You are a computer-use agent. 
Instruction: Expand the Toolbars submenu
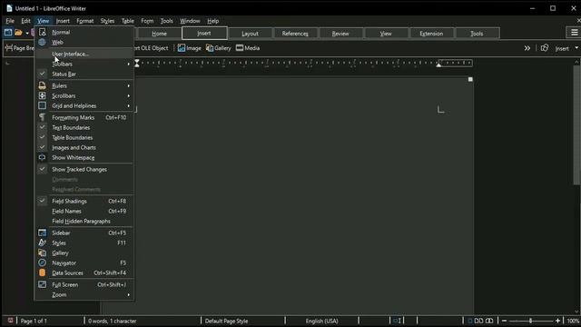(x=84, y=64)
